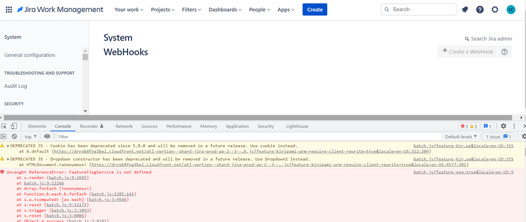The width and height of the screenshot is (526, 222).
Task: Click sidebar scrollbar up arrow
Action: tap(85, 50)
